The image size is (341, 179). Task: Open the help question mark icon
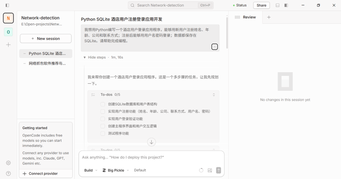tap(8, 174)
